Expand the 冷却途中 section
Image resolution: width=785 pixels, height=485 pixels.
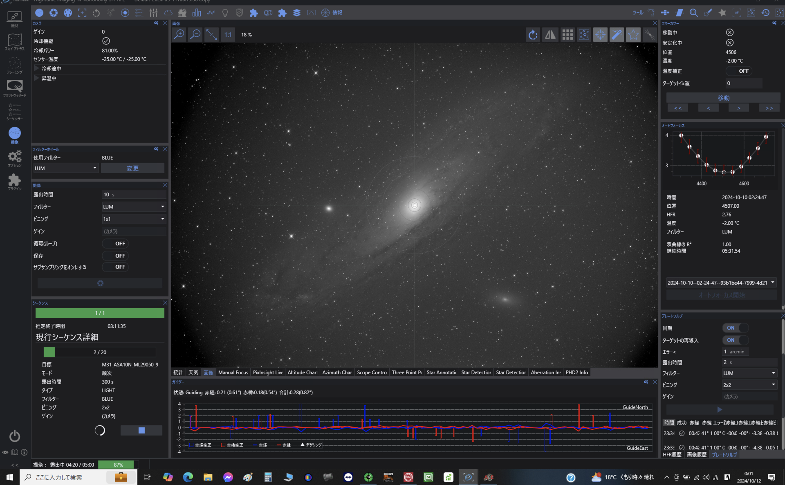point(36,68)
